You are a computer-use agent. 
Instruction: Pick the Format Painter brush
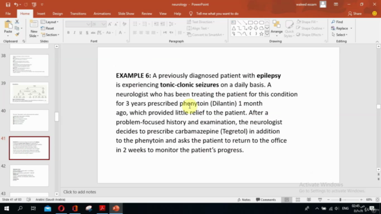point(17,34)
